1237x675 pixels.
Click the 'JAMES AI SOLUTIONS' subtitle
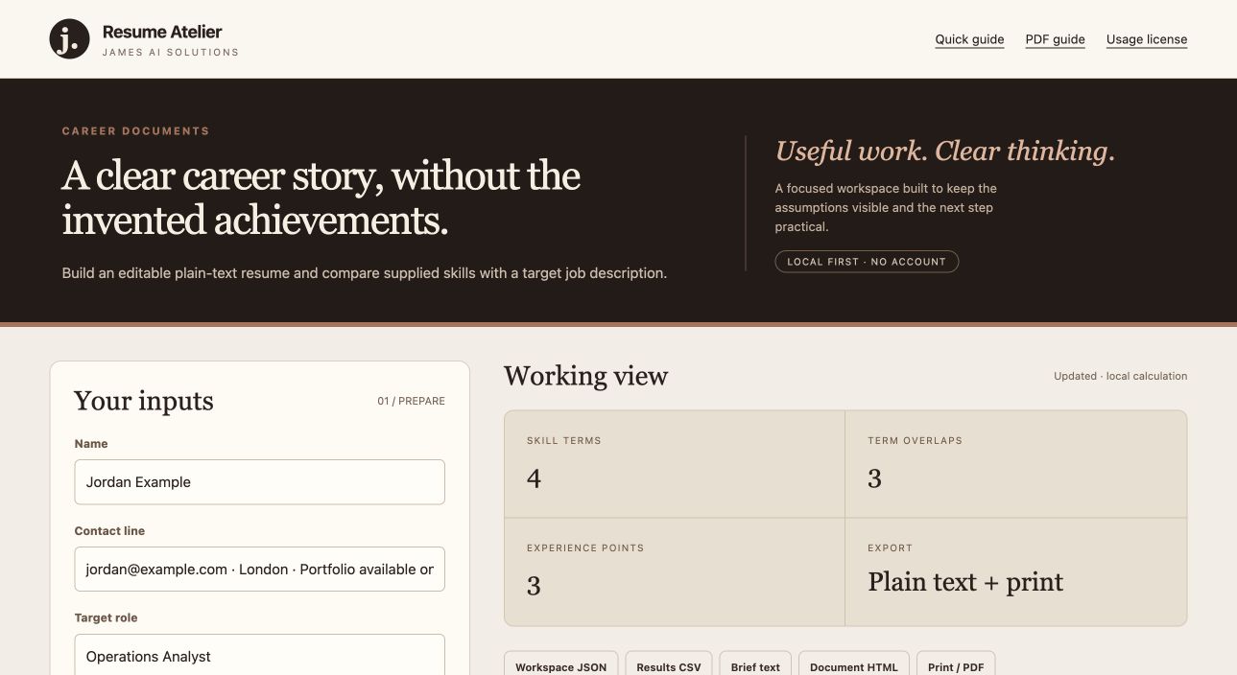click(171, 53)
